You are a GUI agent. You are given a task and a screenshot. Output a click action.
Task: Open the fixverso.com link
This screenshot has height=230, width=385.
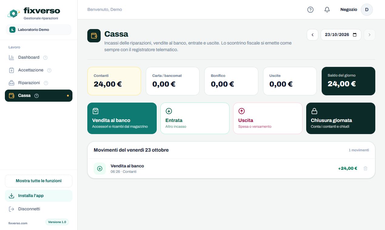(x=18, y=223)
